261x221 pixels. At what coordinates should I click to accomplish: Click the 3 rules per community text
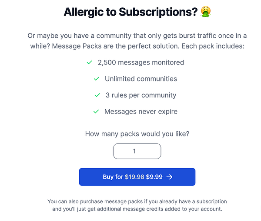[141, 95]
